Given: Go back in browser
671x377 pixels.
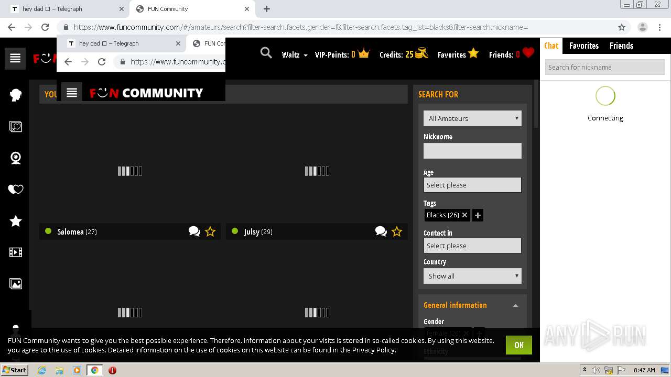Looking at the screenshot, I should [12, 27].
